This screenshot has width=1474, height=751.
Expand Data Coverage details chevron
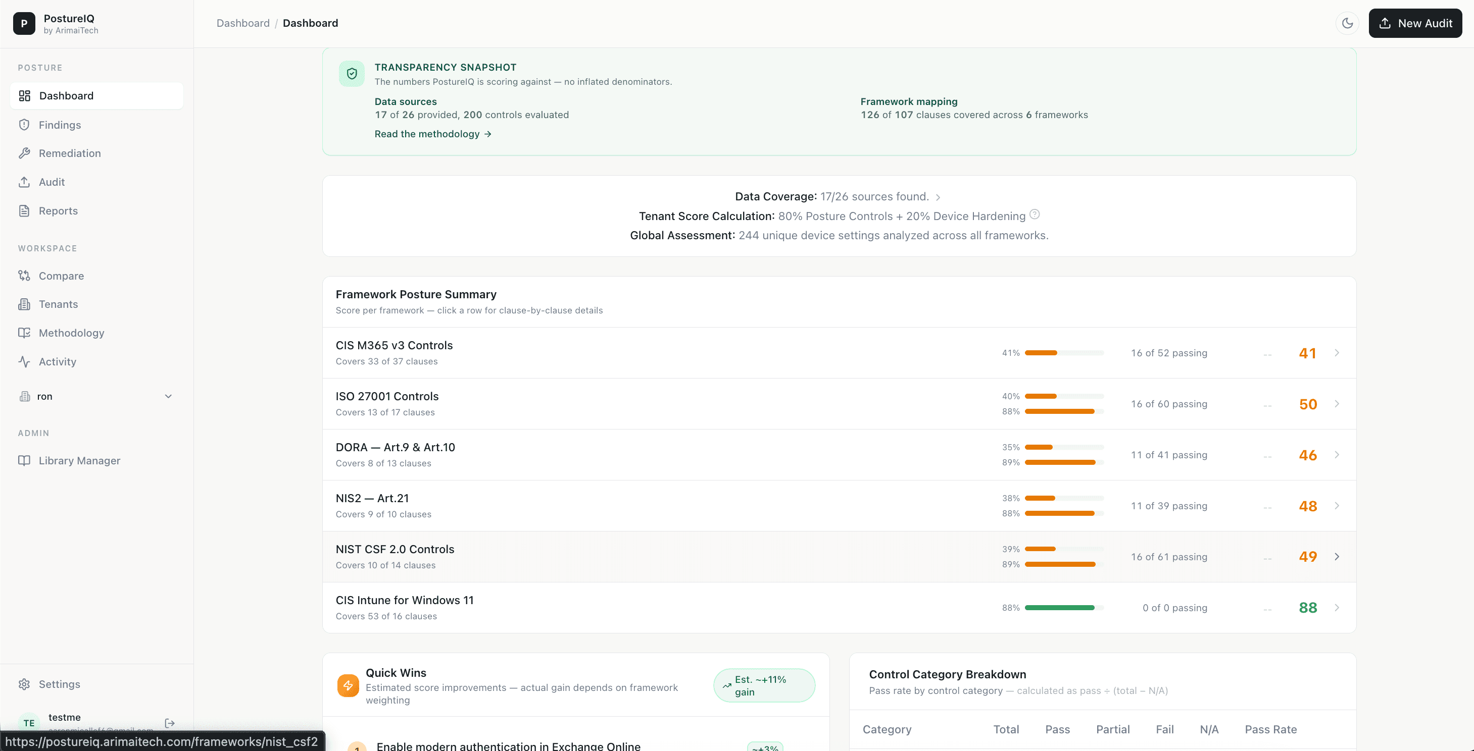(x=938, y=197)
